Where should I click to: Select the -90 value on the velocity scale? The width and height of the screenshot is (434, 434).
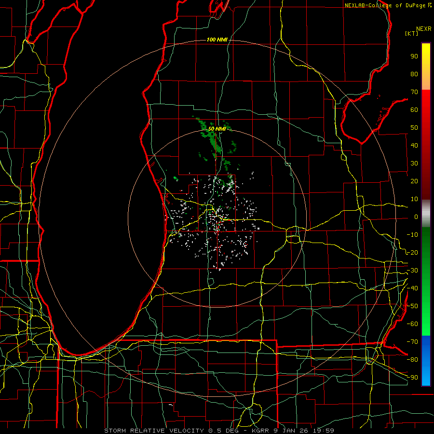pos(412,378)
